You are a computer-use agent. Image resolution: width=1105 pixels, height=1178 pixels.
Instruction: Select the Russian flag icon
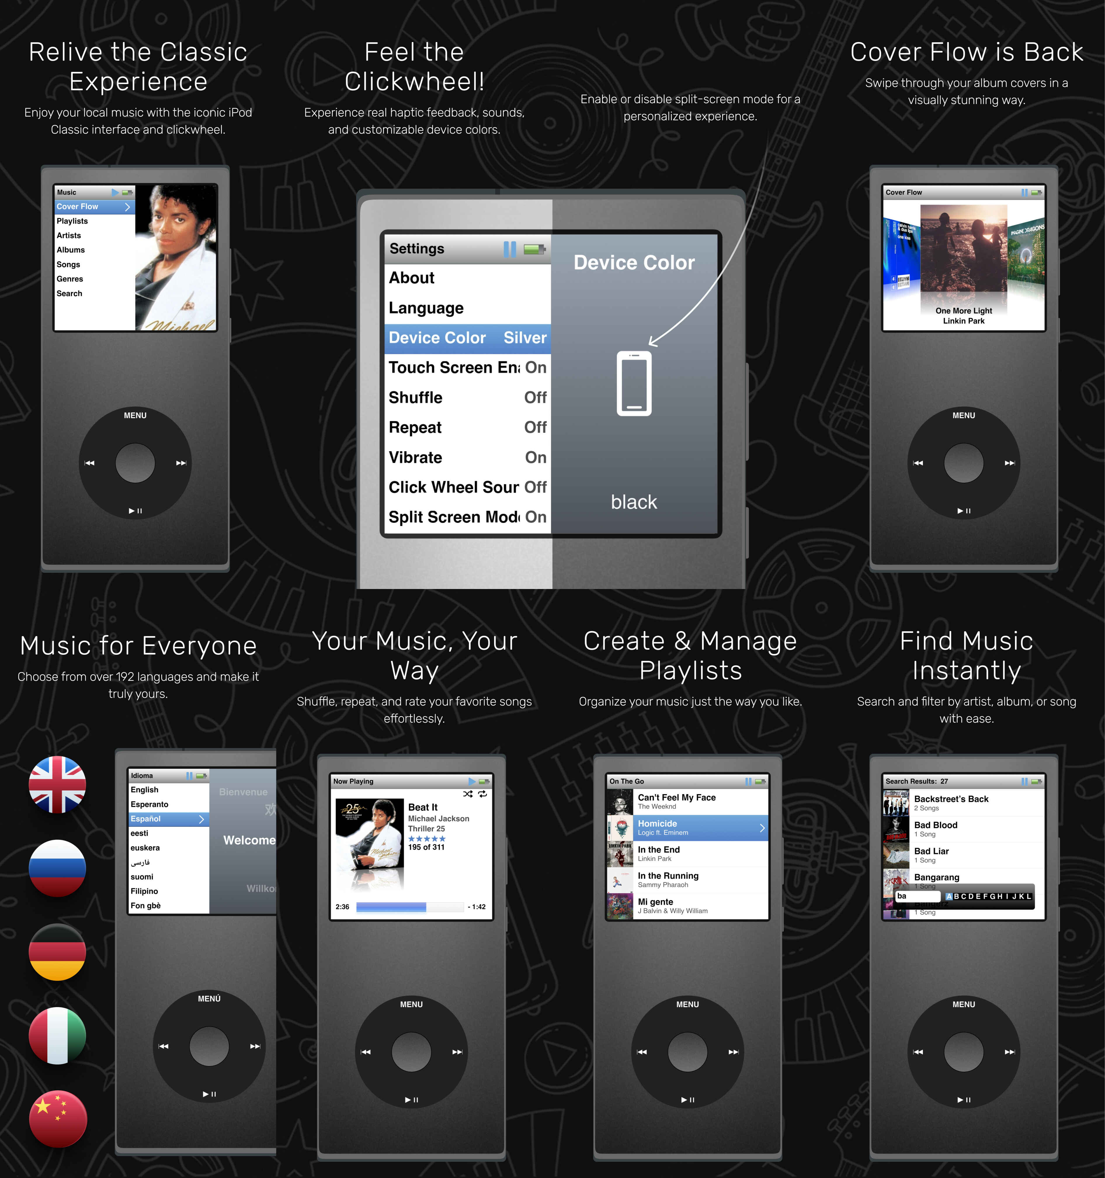58,868
